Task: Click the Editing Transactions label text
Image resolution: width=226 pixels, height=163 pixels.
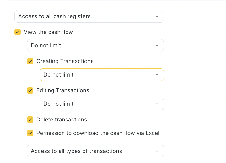Action: click(x=63, y=90)
